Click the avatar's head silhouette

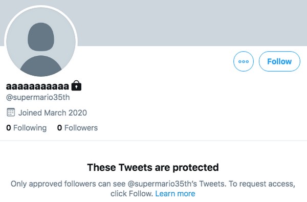41,37
